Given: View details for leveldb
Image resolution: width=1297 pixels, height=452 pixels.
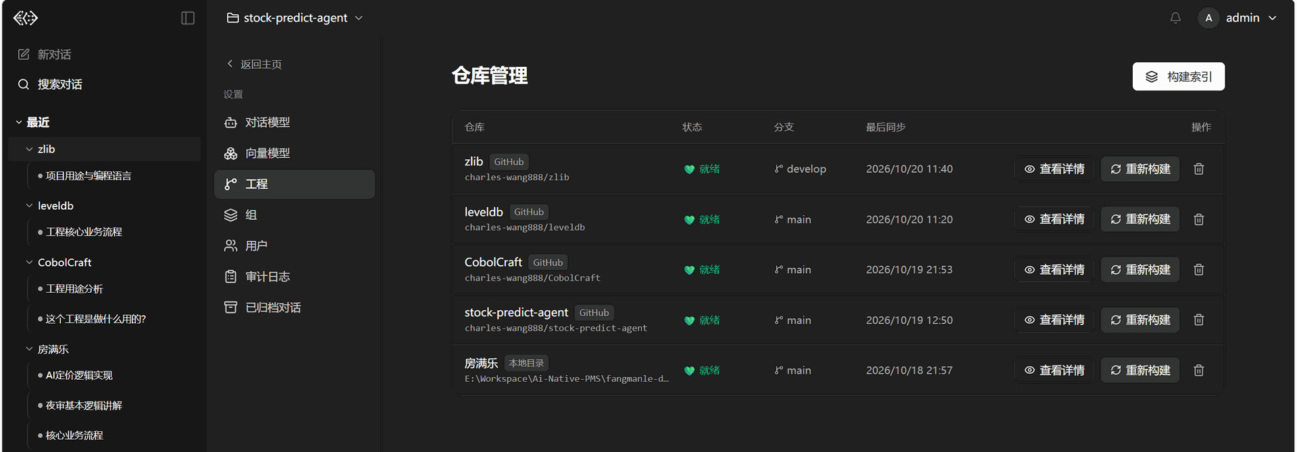Looking at the screenshot, I should 1054,219.
